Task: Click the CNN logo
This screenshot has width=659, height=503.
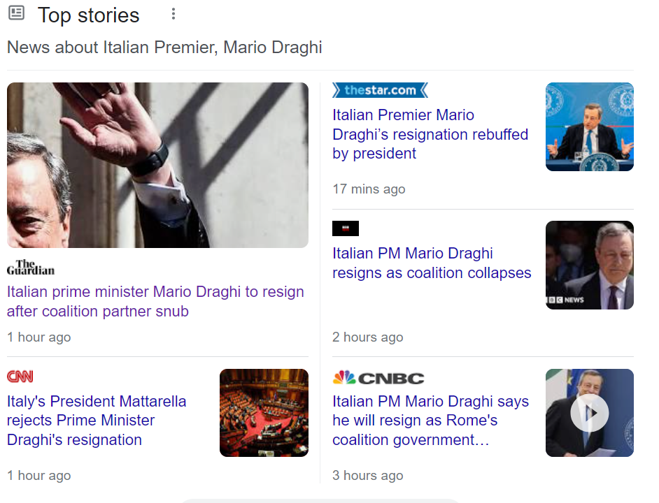Action: tap(20, 377)
